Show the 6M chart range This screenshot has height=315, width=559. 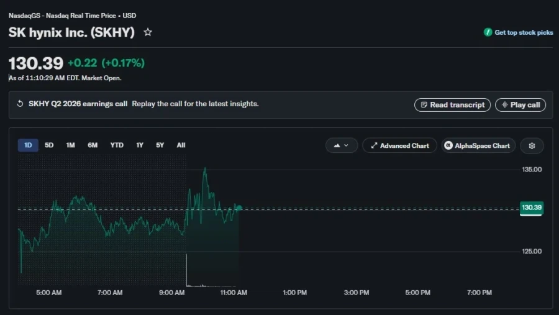tap(93, 145)
